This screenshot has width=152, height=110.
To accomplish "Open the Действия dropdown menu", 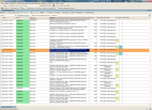I will click(x=3, y=13).
